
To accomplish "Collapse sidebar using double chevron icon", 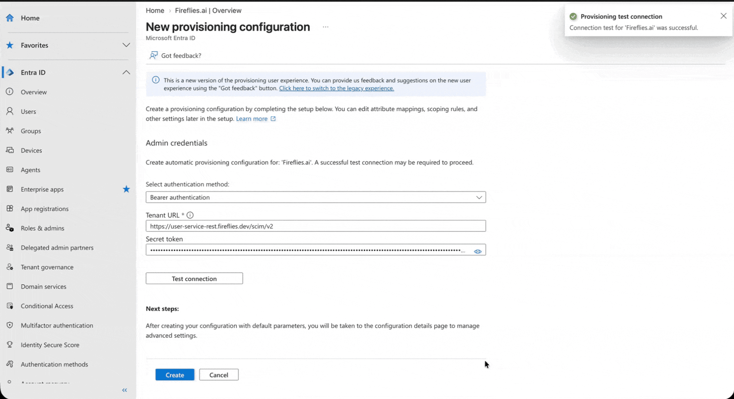I will click(125, 390).
